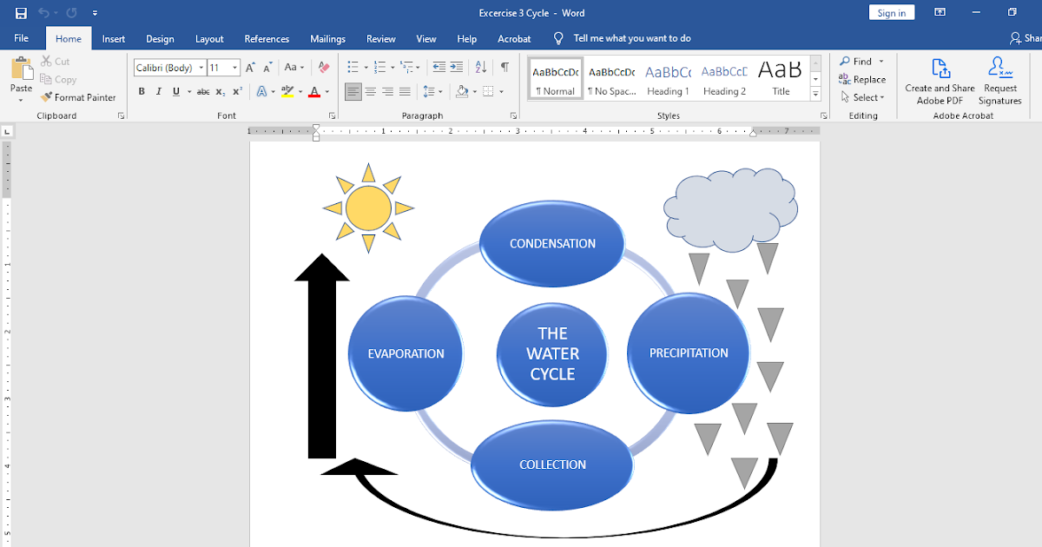Expand the Bullets list dropdown
This screenshot has width=1042, height=547.
[x=366, y=66]
